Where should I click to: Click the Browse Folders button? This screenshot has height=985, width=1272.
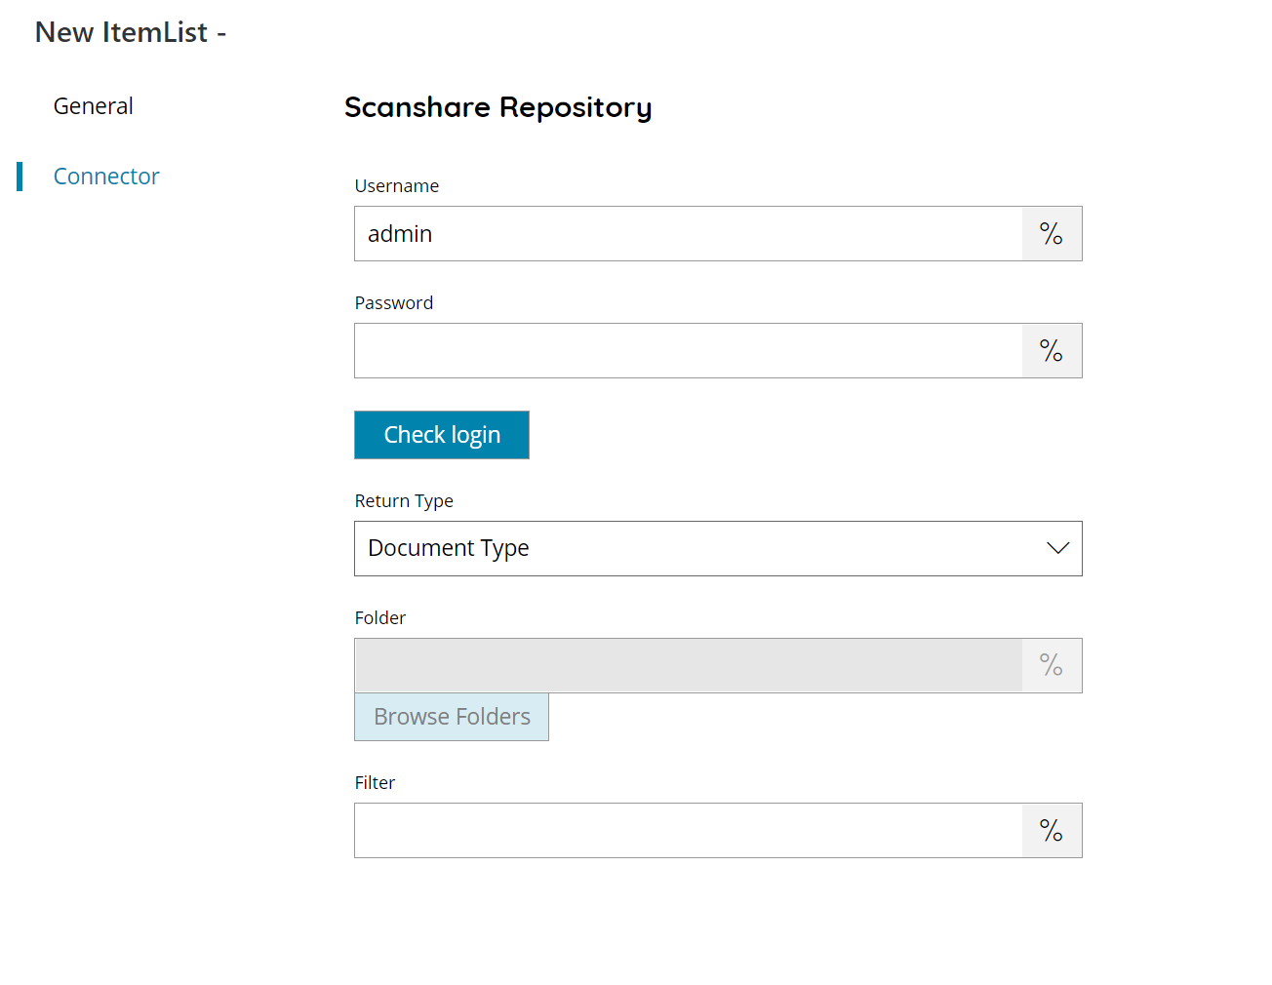[x=452, y=717]
